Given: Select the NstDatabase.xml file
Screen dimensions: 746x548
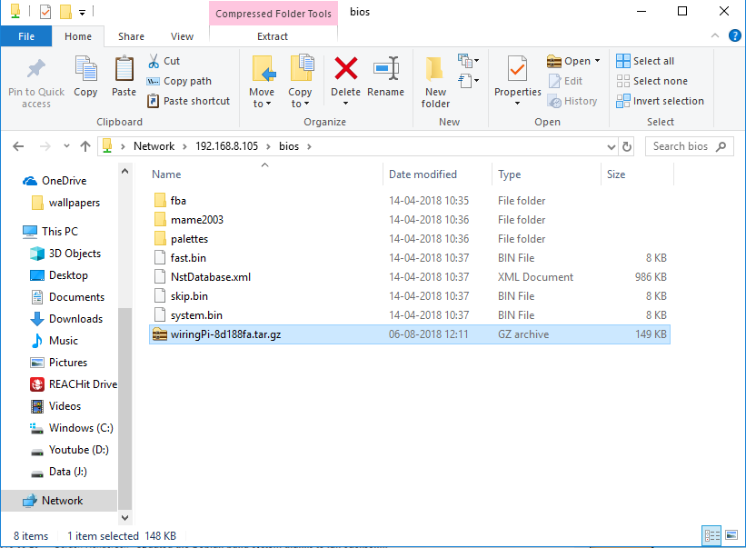Looking at the screenshot, I should click(x=409, y=277).
